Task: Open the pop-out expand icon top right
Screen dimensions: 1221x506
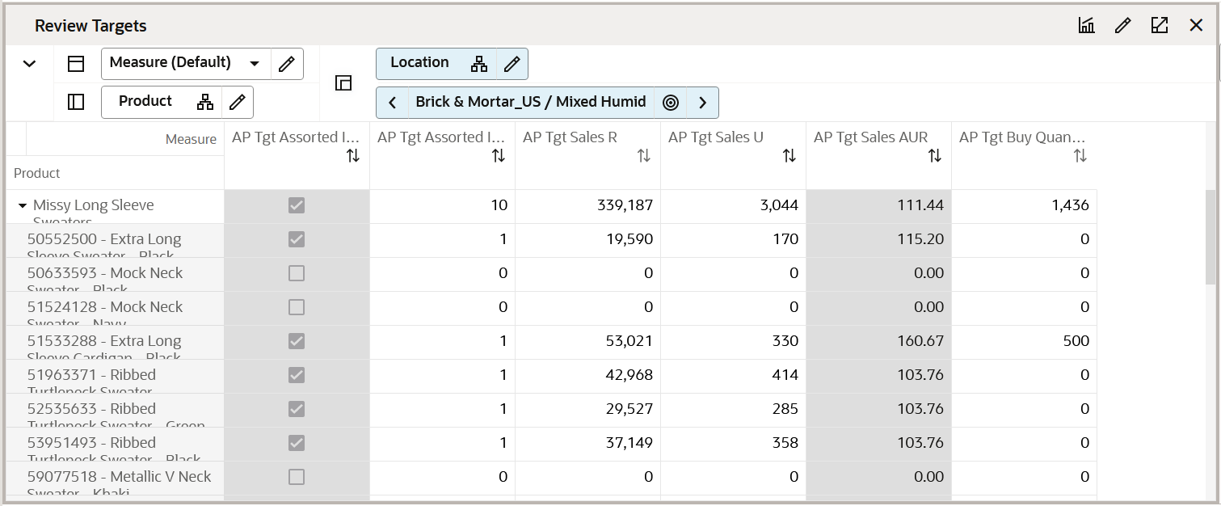Action: pyautogui.click(x=1160, y=25)
